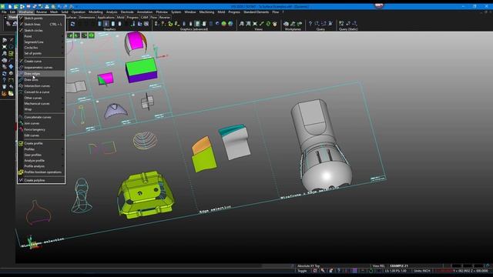Choose Create profile entry
This screenshot has width=493, height=277.
point(41,143)
